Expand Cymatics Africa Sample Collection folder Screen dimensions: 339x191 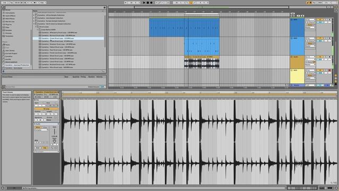(x=34, y=15)
